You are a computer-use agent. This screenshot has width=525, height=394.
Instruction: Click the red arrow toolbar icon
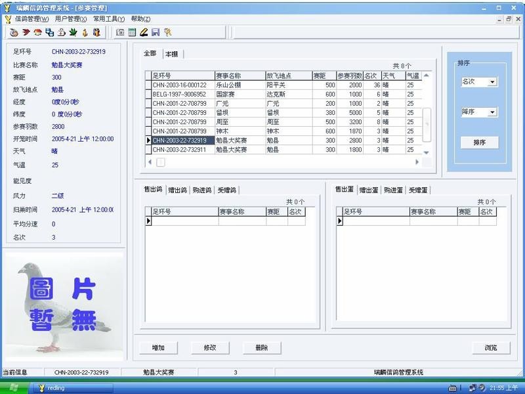(26, 32)
